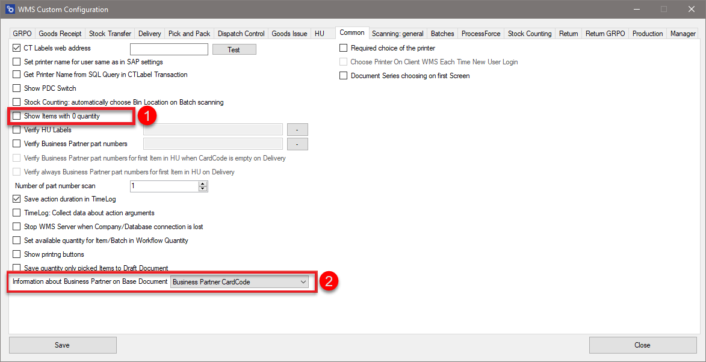Click the stepper up arrow for part number scan
This screenshot has height=362, width=706.
pos(203,183)
